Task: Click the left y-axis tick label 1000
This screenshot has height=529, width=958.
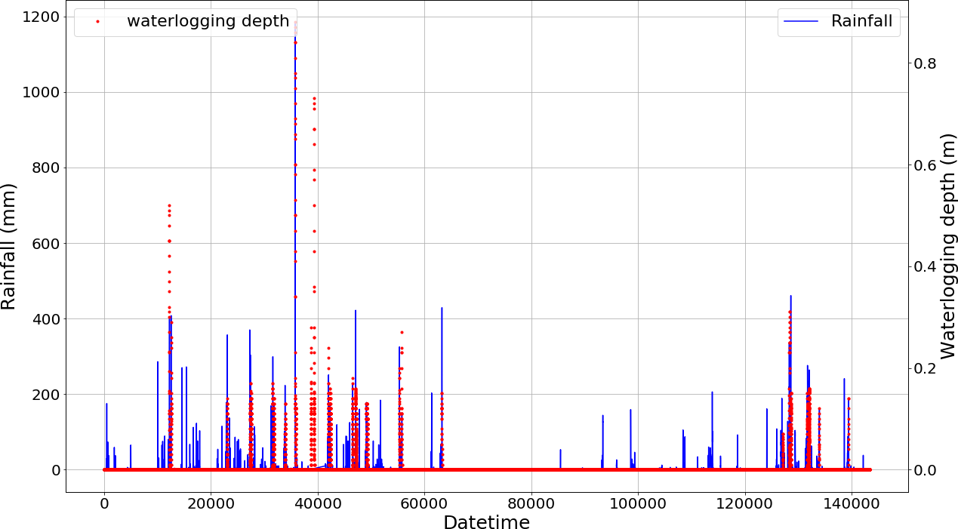Action: pyautogui.click(x=41, y=93)
